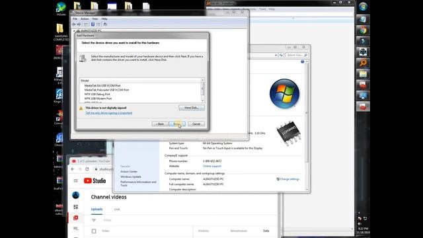The height and width of the screenshot is (238, 423).
Task: Open Dashboard icon in YouTube Studio sidebar
Action: point(76,207)
